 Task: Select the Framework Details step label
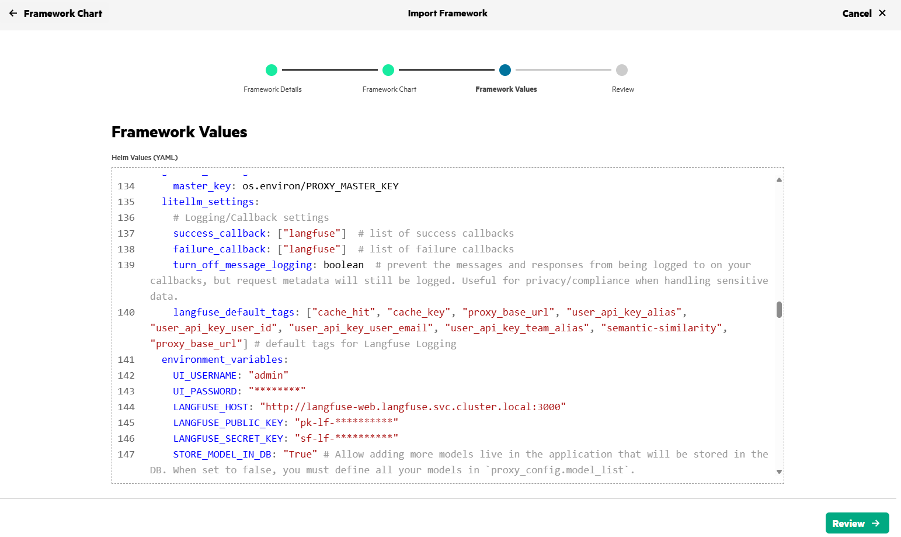(x=273, y=89)
